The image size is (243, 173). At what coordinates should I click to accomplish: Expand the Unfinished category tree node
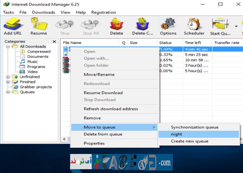click(8, 77)
